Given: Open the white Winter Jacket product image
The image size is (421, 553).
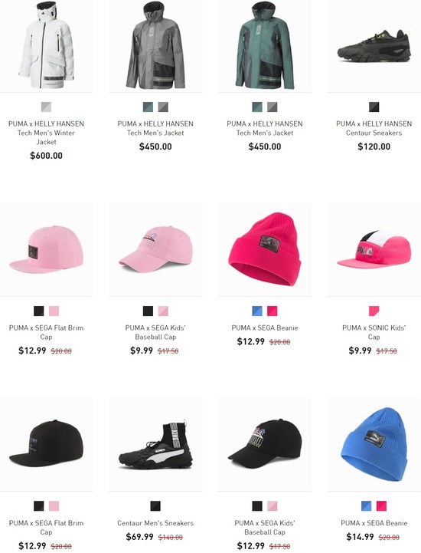Looking at the screenshot, I should coord(46,46).
